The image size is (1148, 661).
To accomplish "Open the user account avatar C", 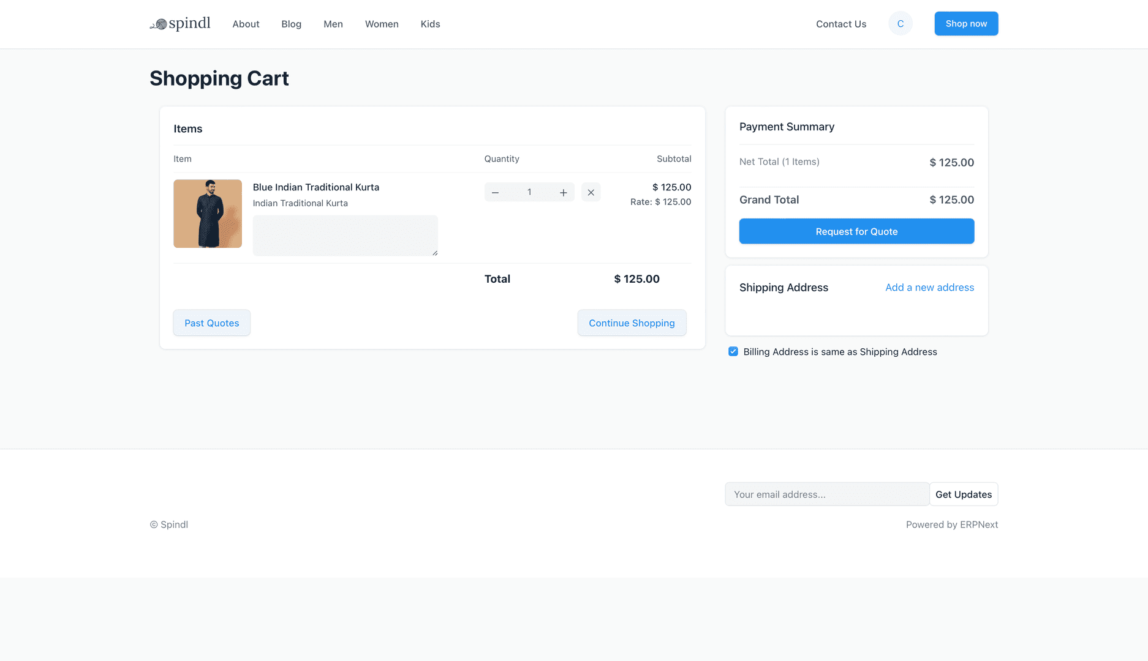I will pyautogui.click(x=900, y=23).
